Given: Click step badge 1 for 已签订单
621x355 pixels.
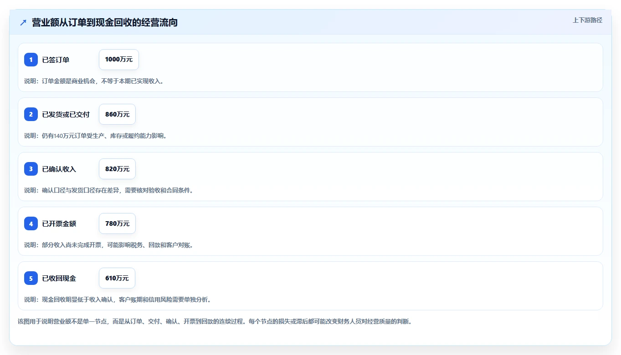Looking at the screenshot, I should coord(31,60).
